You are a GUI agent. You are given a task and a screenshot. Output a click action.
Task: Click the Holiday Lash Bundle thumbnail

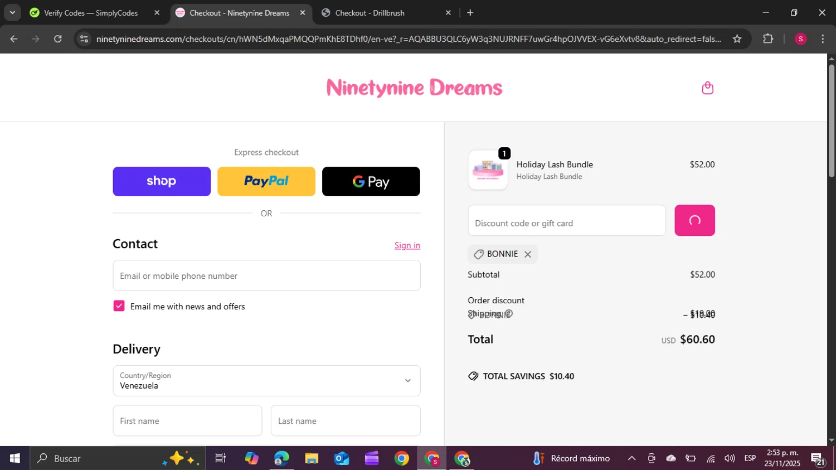click(488, 170)
